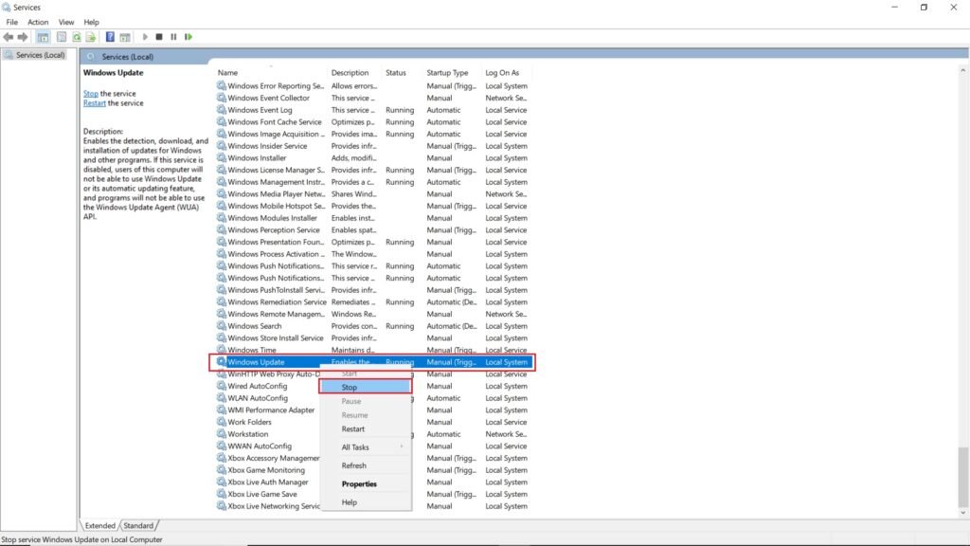The image size is (970, 546).
Task: Sort by the Startup Type column header
Action: pos(453,72)
